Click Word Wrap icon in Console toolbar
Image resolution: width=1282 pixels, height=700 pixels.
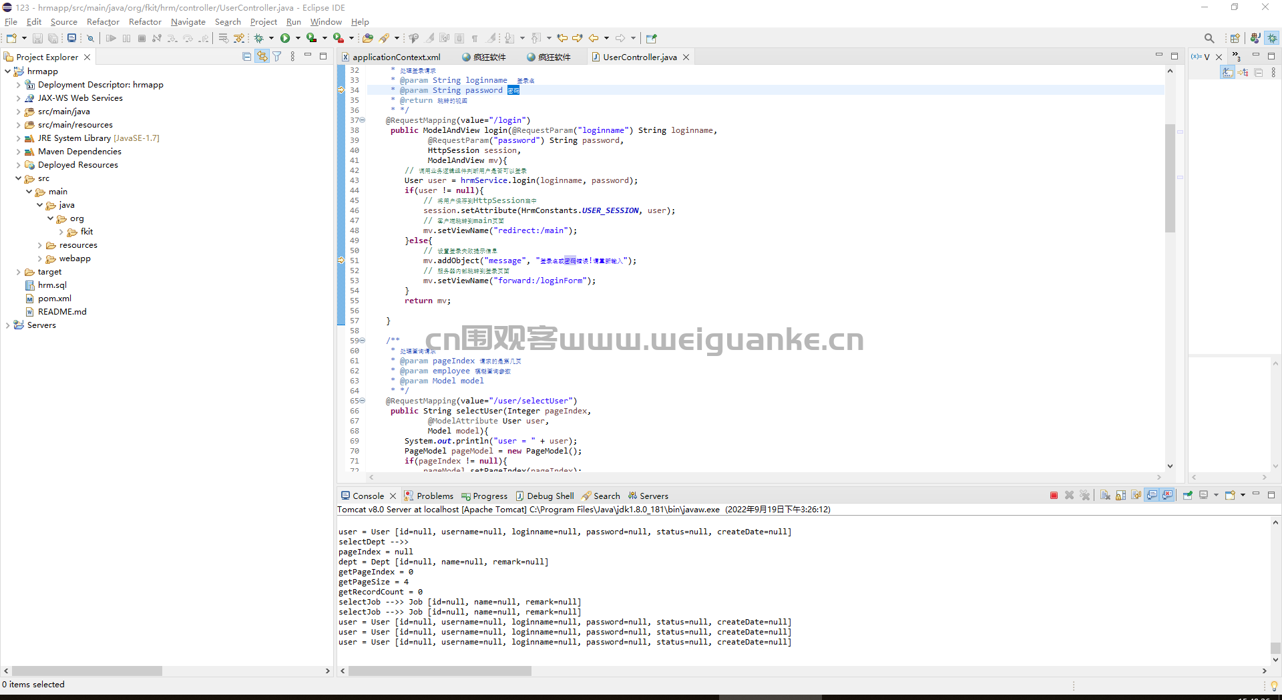click(x=1136, y=496)
